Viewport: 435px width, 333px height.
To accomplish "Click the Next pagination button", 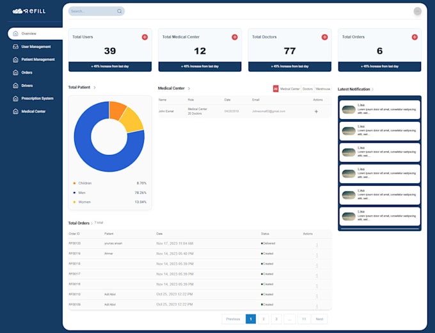I will [320, 319].
